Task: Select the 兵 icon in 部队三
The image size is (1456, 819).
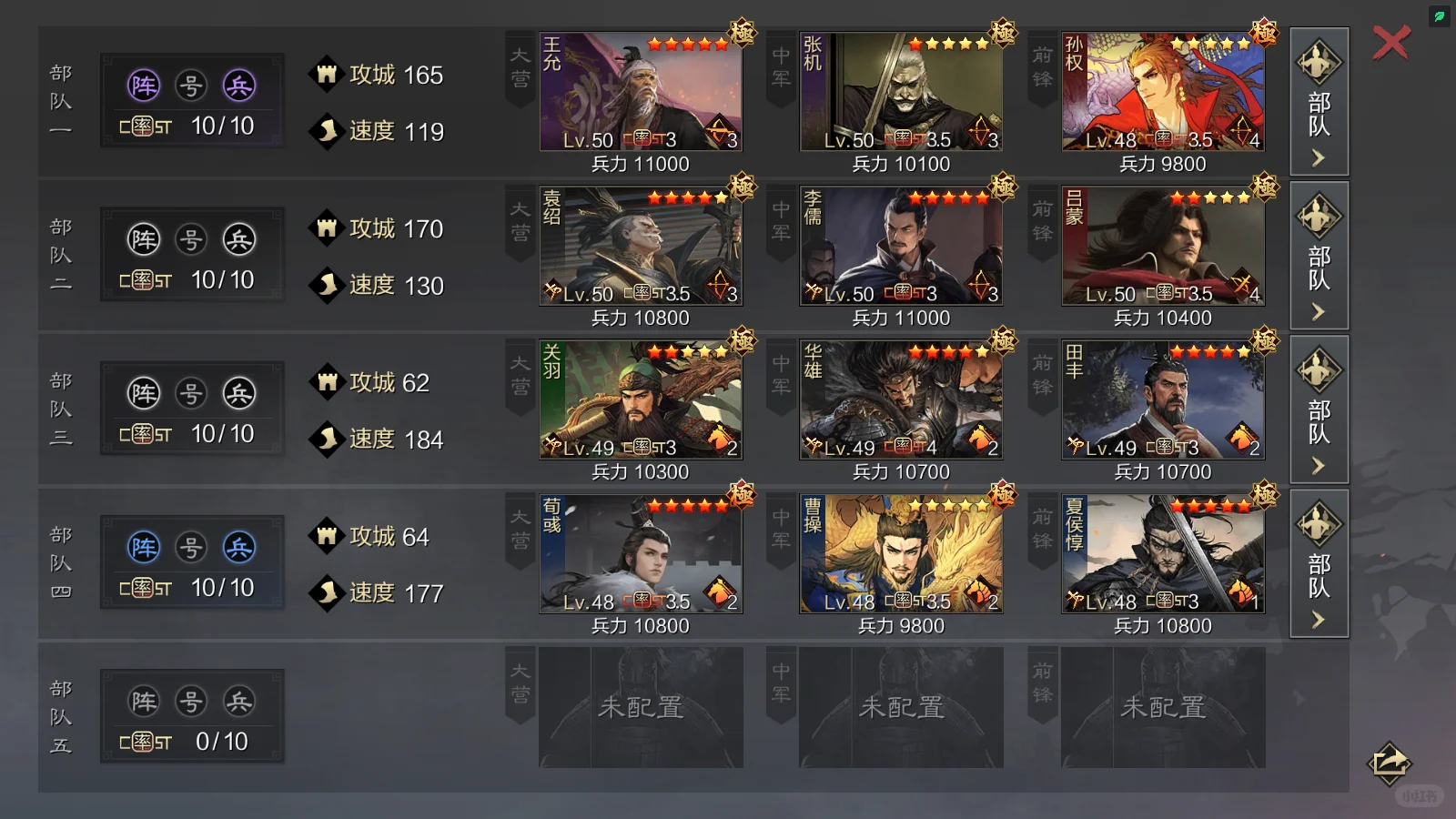Action: (x=238, y=393)
